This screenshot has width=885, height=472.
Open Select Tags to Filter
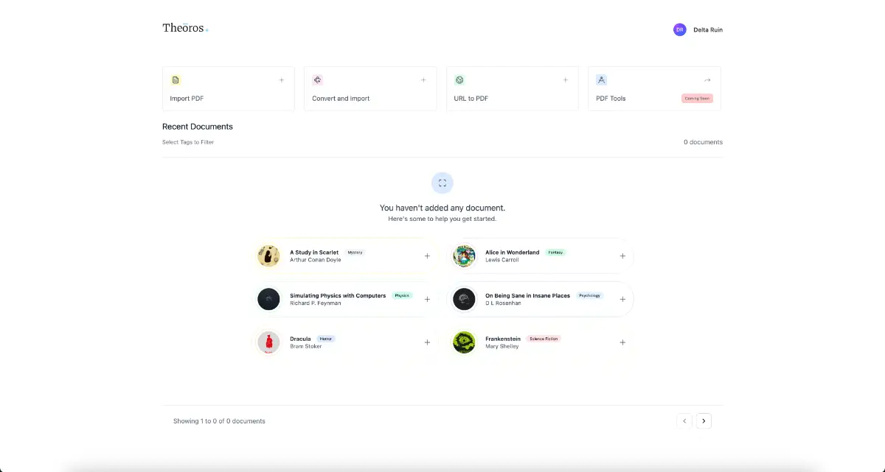pos(188,142)
